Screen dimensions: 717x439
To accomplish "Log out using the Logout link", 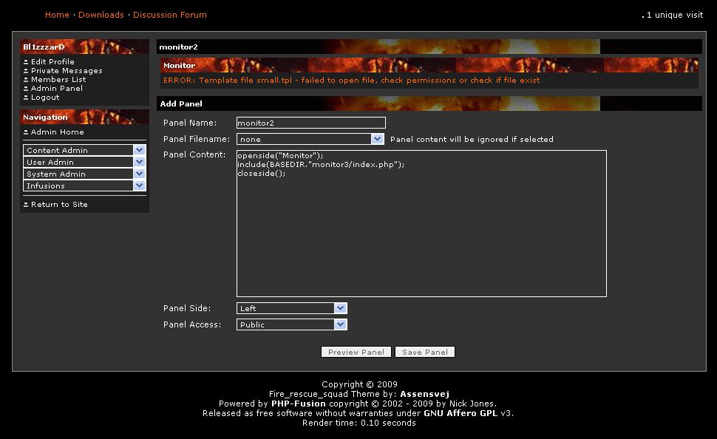I will [x=45, y=98].
